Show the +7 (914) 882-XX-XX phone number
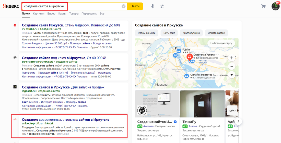Image resolution: width=281 pixels, height=143 pixels. (71, 106)
